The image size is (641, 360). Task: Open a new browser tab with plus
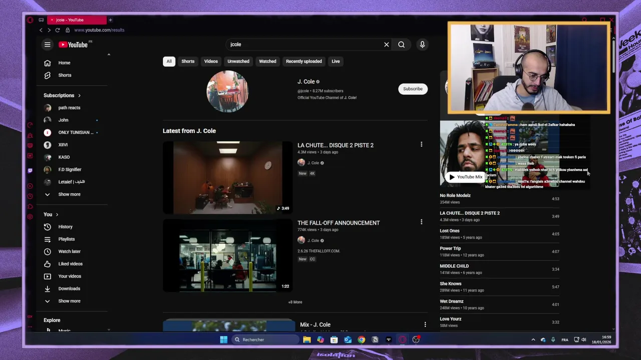pos(110,20)
